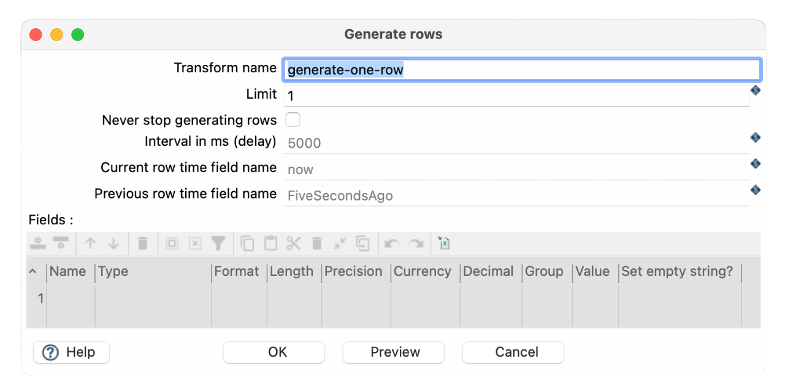
Task: Open variable picker beside Previous row time field
Action: click(756, 190)
